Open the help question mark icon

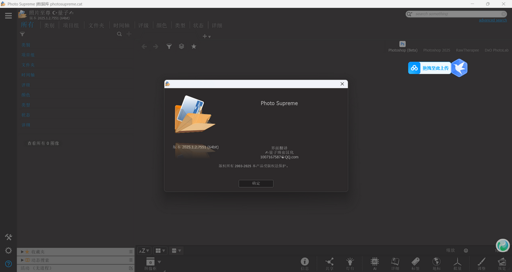coord(9,263)
